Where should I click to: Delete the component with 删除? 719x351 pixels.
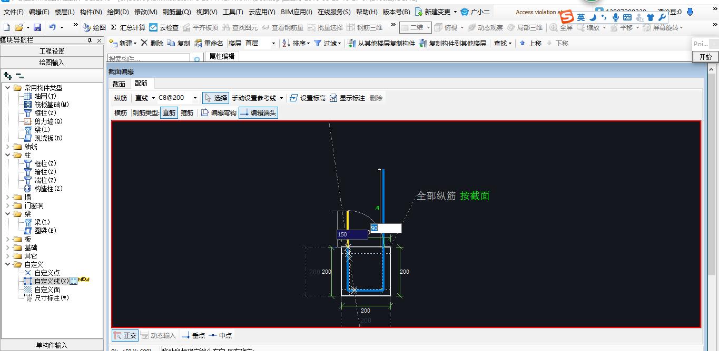[x=152, y=43]
